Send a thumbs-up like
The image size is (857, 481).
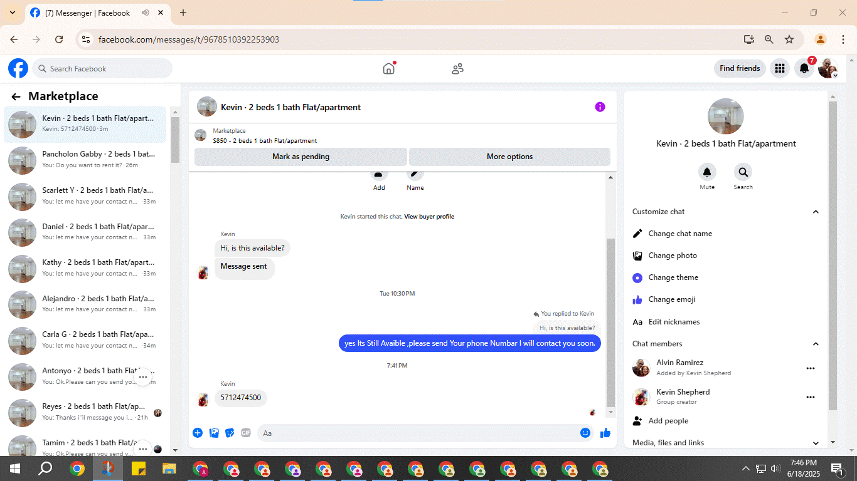coord(605,433)
